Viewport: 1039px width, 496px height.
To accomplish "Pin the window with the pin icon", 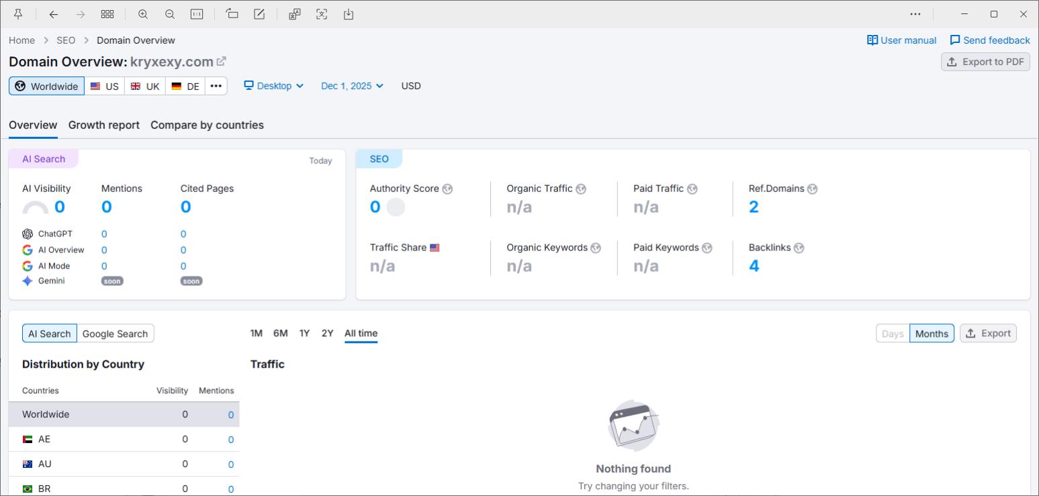I will (x=18, y=14).
